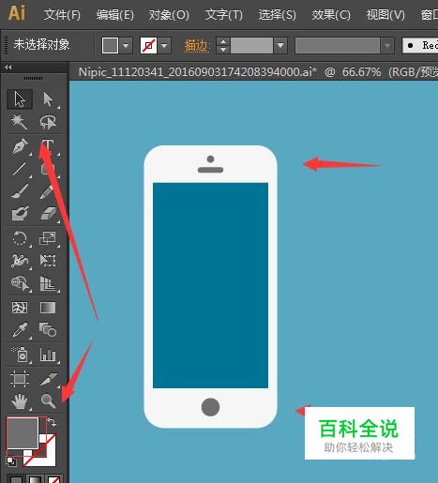Open the variable width profile dropdown
The width and height of the screenshot is (438, 483).
tap(387, 46)
